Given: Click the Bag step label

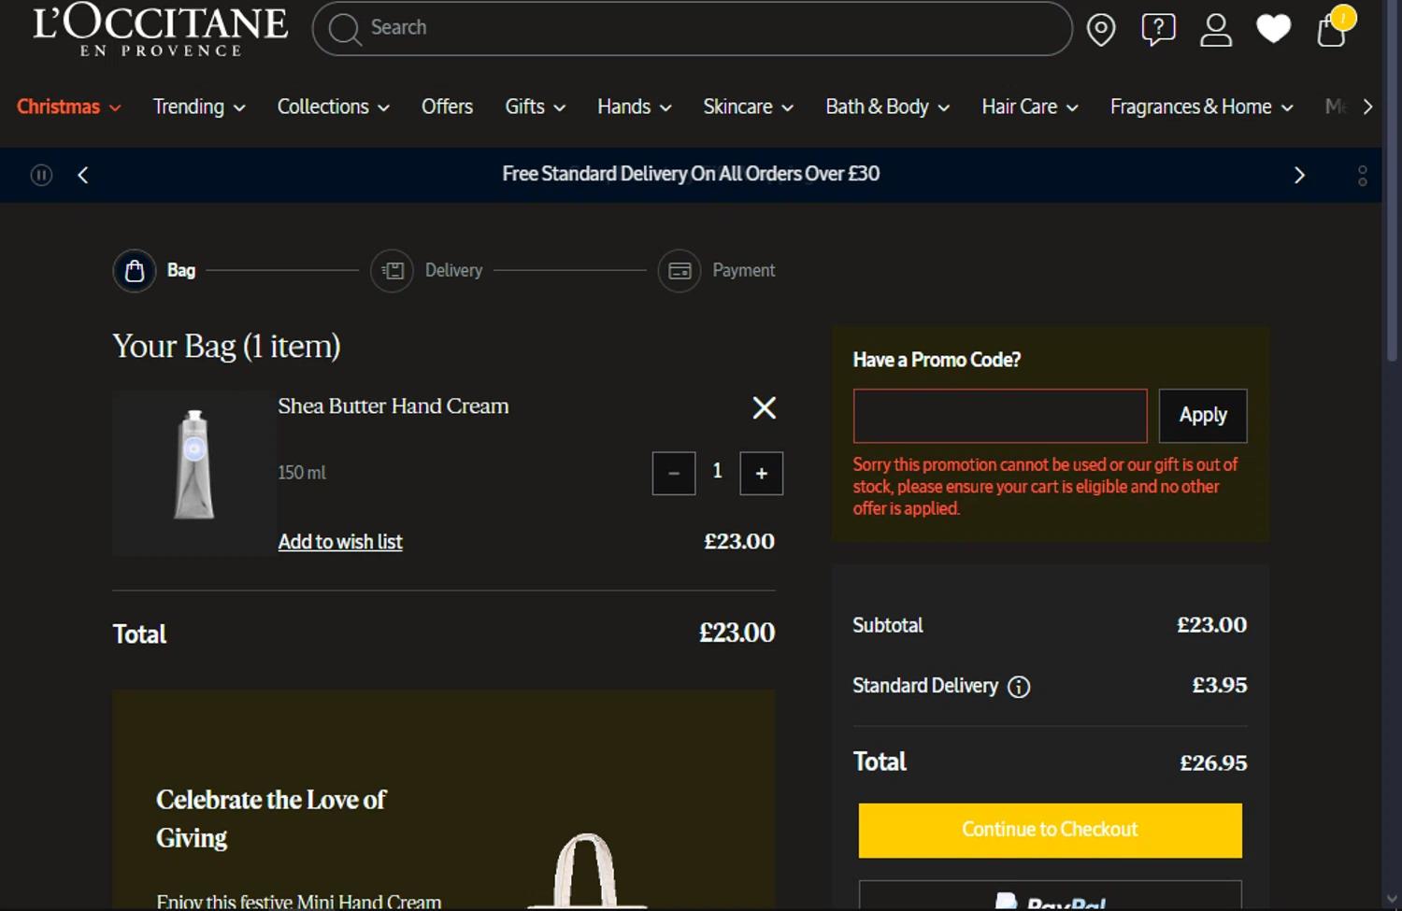Looking at the screenshot, I should 181,270.
